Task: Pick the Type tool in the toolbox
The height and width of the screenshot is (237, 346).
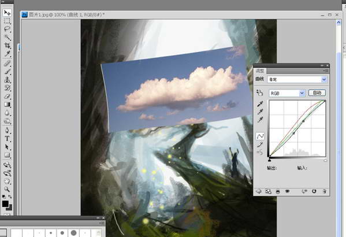Action: (x=7, y=139)
